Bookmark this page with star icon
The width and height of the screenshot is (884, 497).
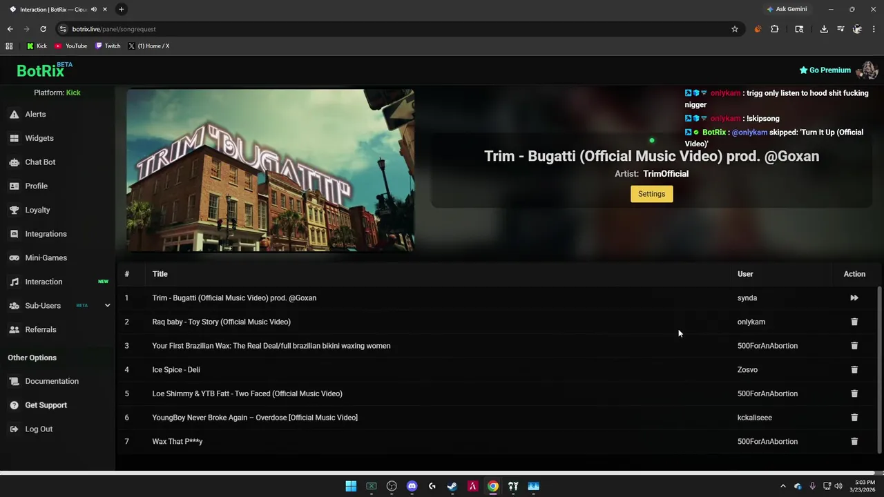[735, 29]
